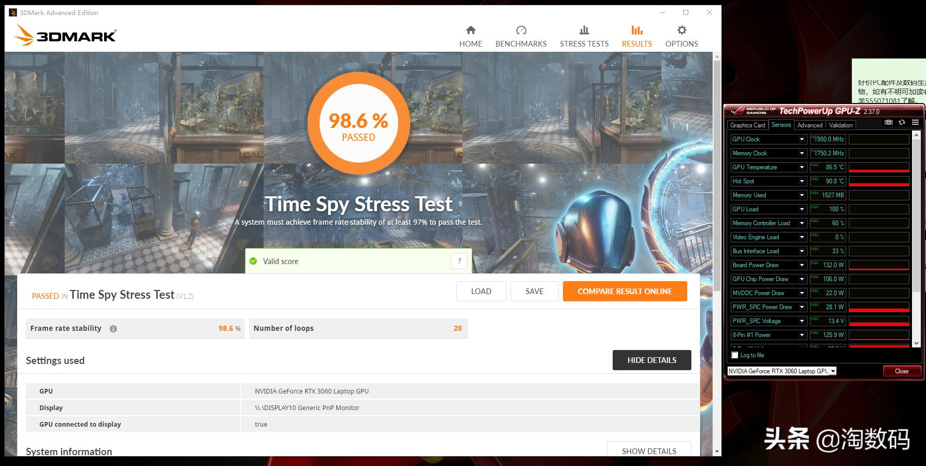Refresh GPU-Z sensors
The width and height of the screenshot is (926, 466).
[x=902, y=123]
